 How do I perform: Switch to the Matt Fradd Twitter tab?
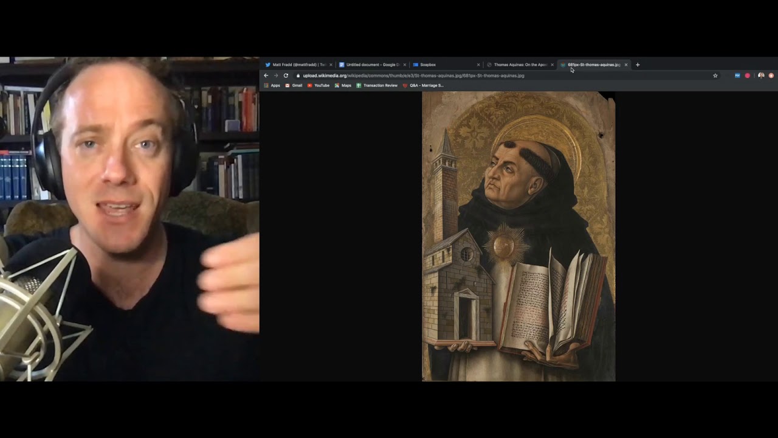[x=298, y=64]
